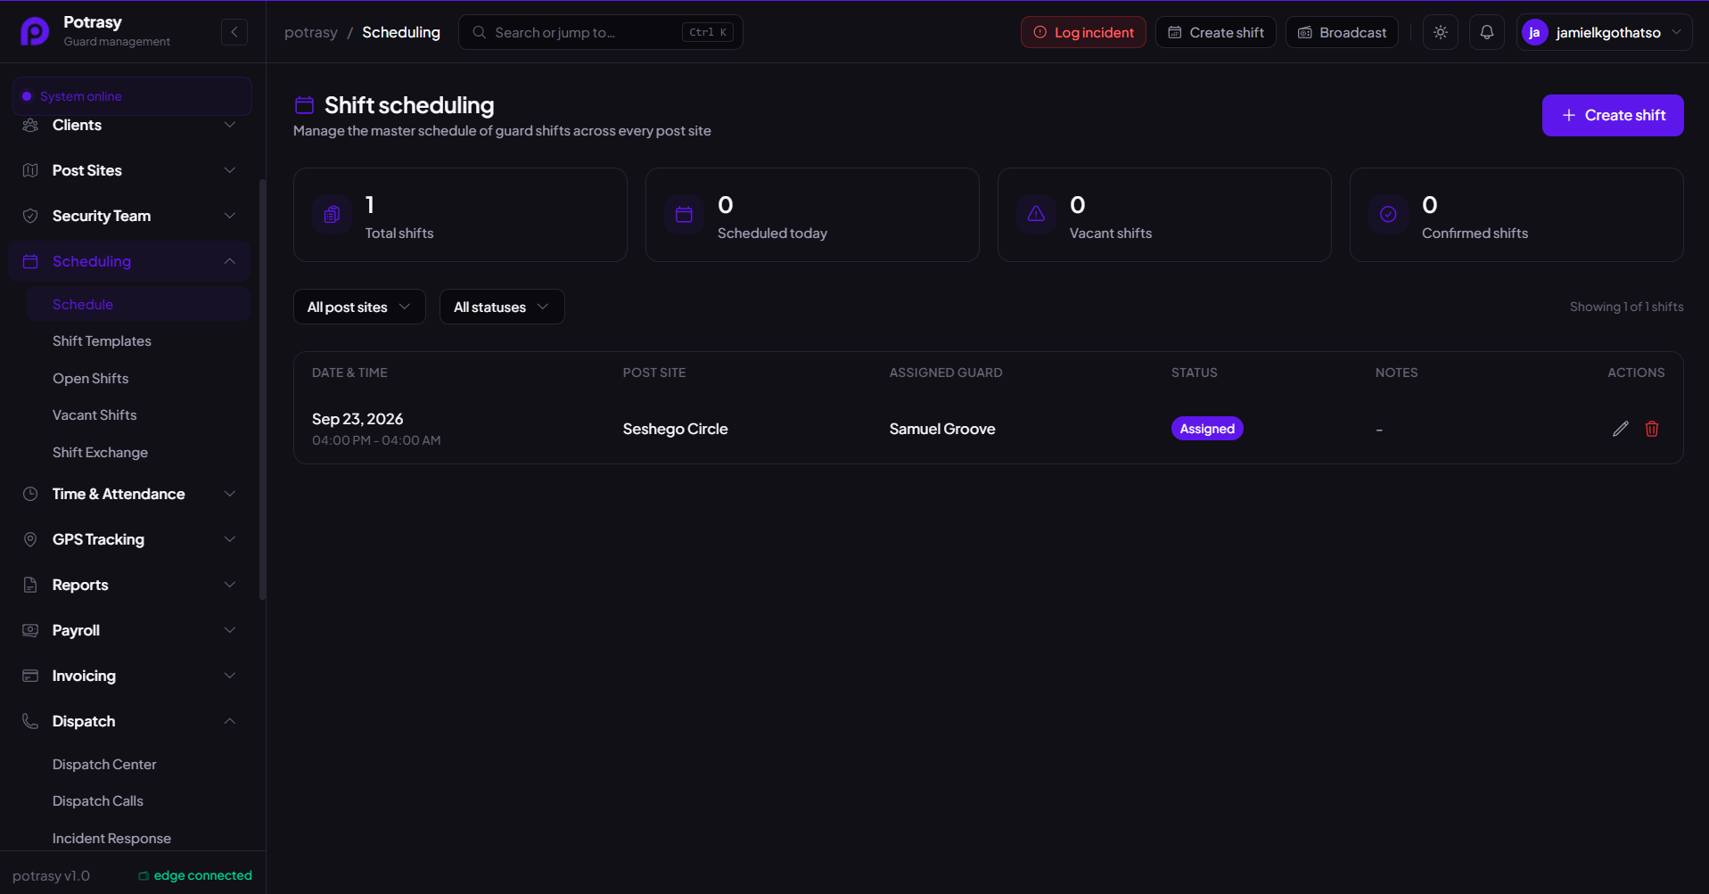Click the GPS Tracking pin icon
Image resolution: width=1709 pixels, height=894 pixels.
click(30, 539)
